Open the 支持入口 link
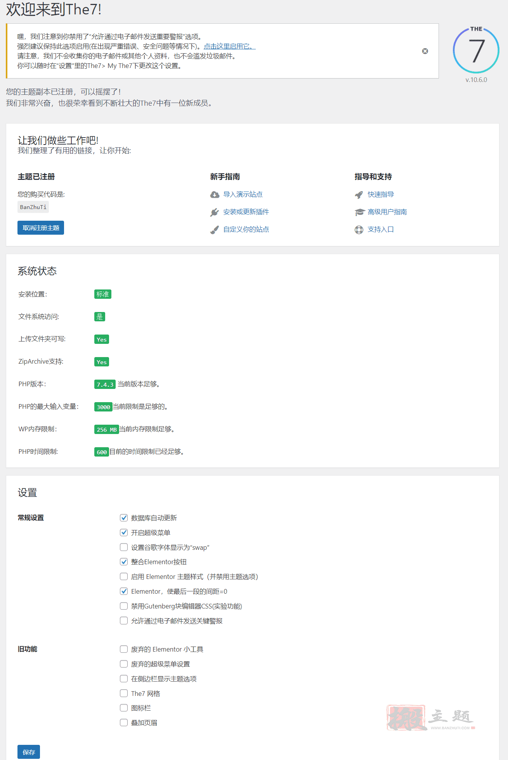This screenshot has height=760, width=508. [x=381, y=229]
